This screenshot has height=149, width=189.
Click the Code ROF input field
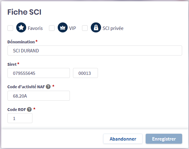pyautogui.click(x=20, y=118)
